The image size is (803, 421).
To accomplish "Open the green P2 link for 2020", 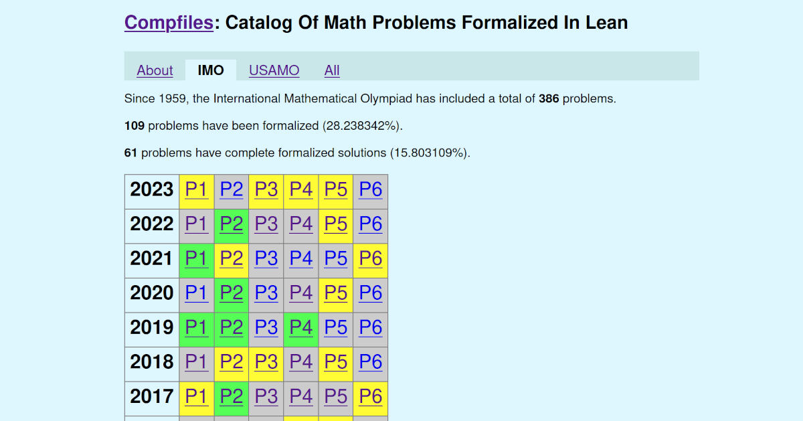I will (232, 293).
